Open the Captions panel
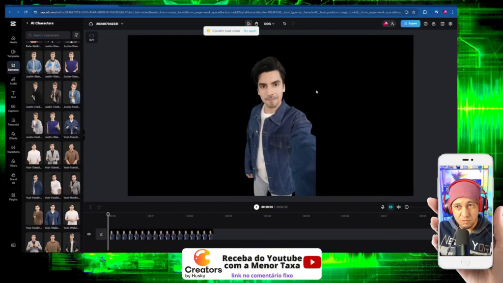Viewport: 503px width, 283px height. 13,108
